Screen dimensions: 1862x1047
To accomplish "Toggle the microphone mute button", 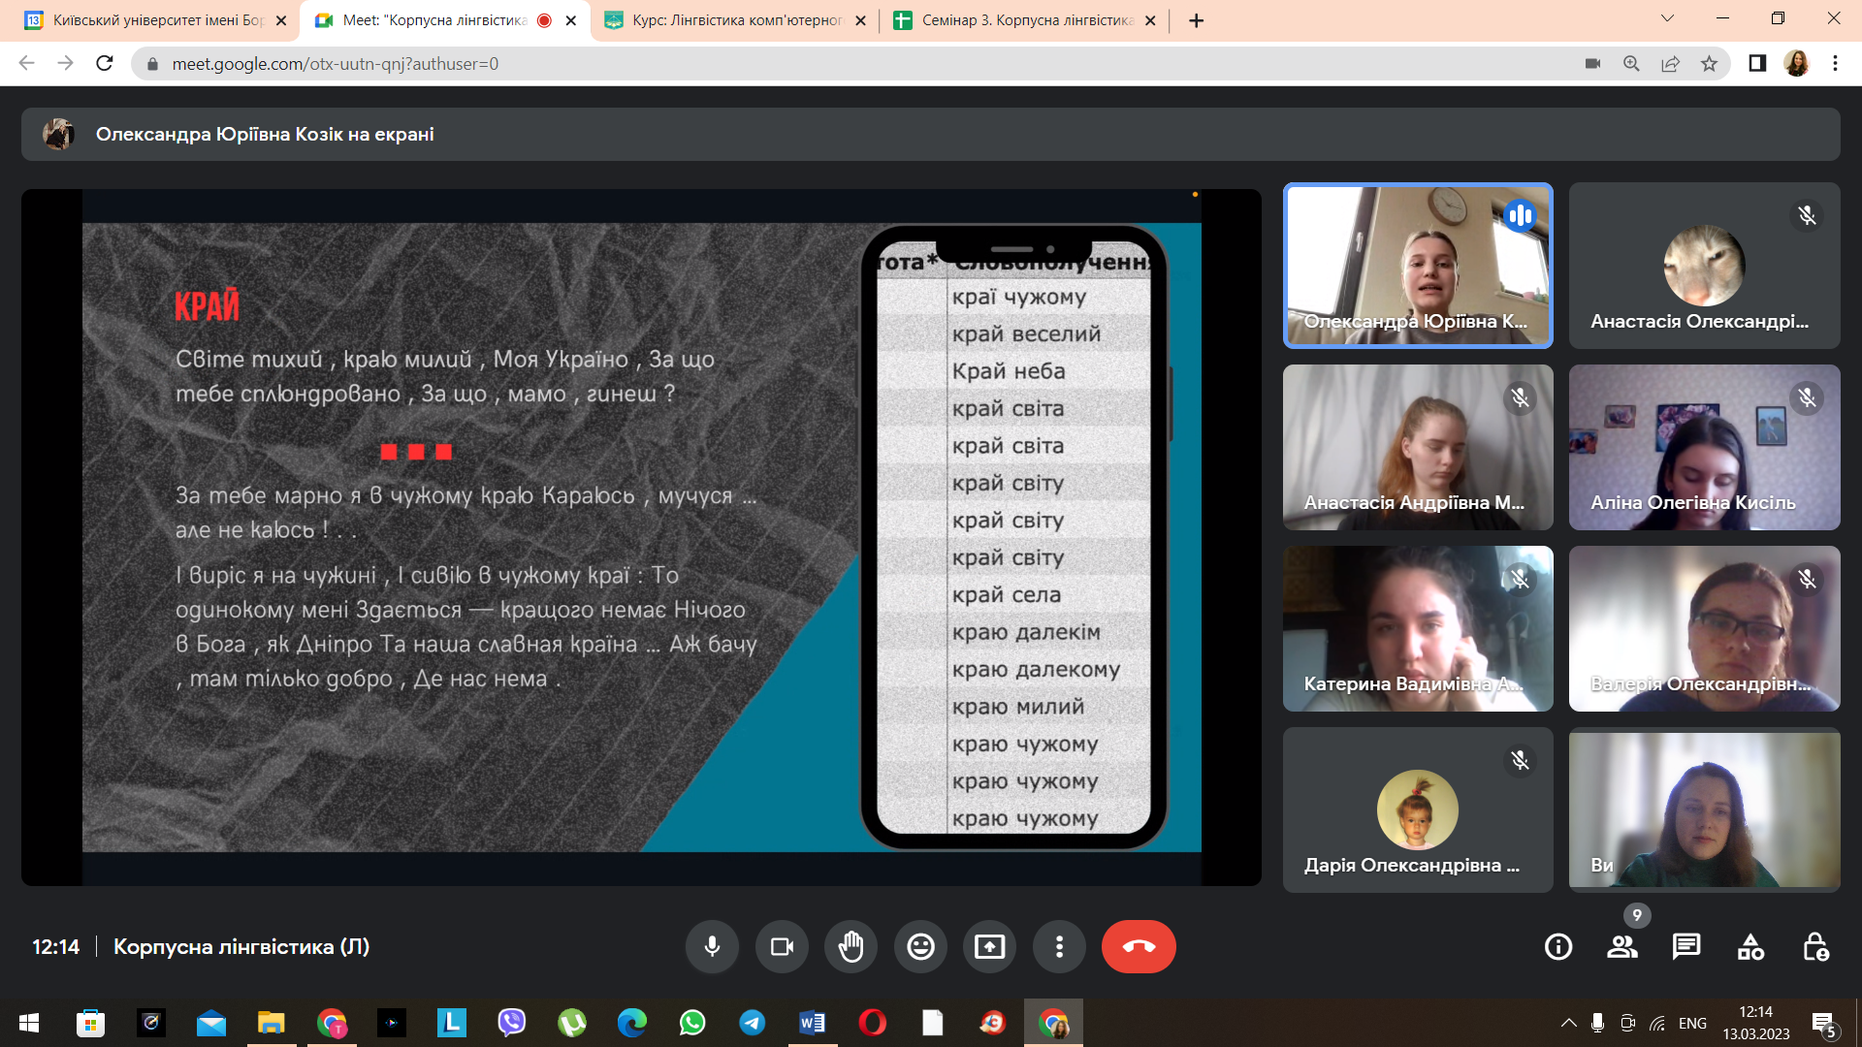I will [712, 946].
